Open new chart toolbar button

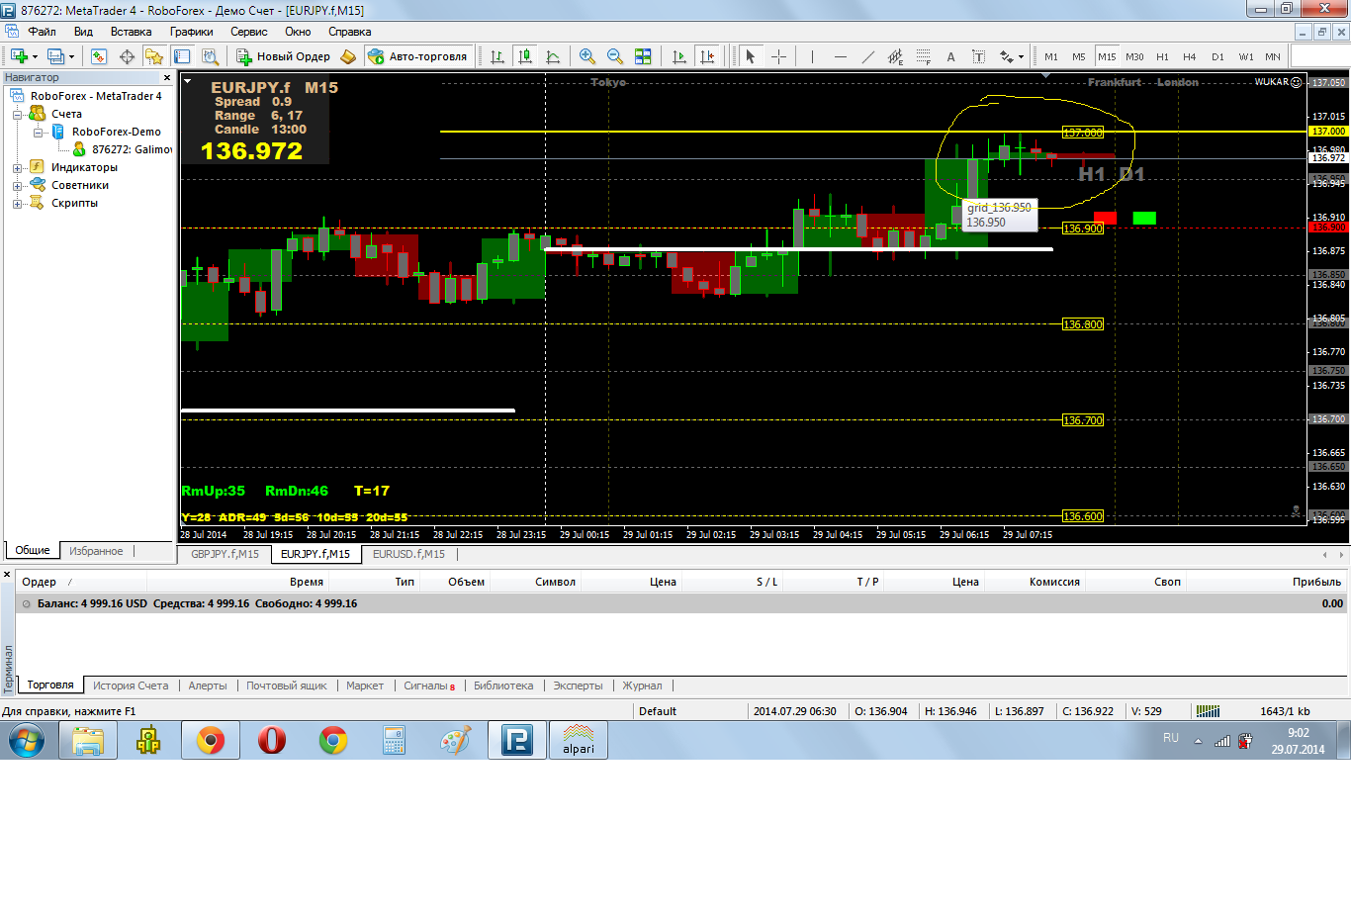[x=19, y=56]
